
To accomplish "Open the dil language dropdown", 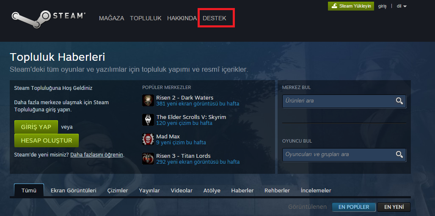I will tap(402, 6).
